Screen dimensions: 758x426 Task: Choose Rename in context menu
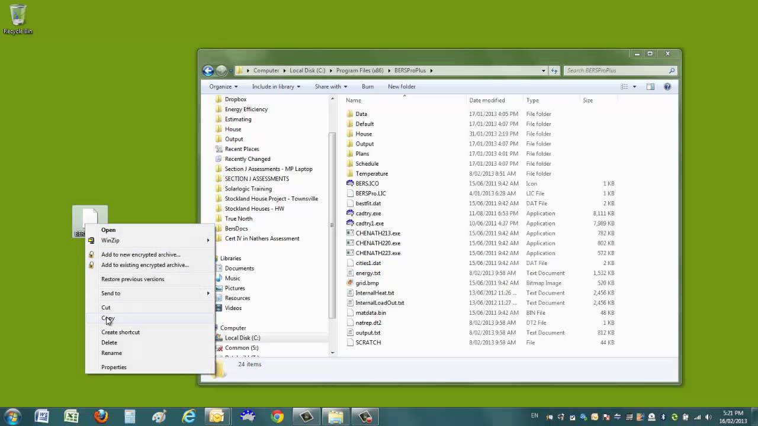pos(111,353)
